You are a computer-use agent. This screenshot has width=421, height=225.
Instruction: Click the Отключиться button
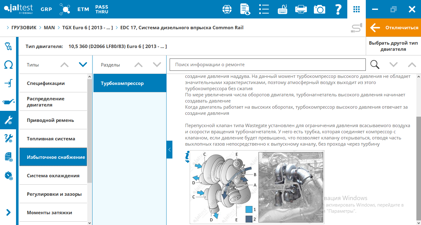tap(394, 28)
